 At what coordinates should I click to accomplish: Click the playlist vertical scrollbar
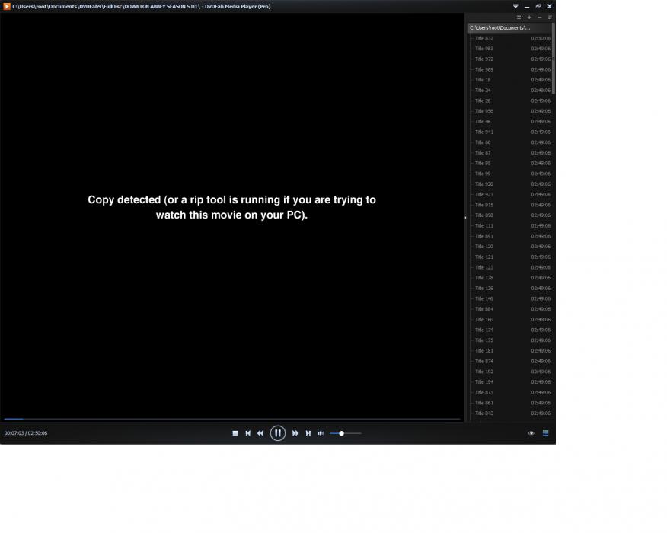pos(553,59)
